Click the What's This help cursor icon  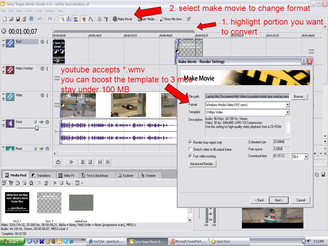pyautogui.click(x=189, y=19)
